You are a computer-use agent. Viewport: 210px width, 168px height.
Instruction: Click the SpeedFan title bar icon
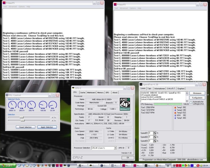pos(141,84)
